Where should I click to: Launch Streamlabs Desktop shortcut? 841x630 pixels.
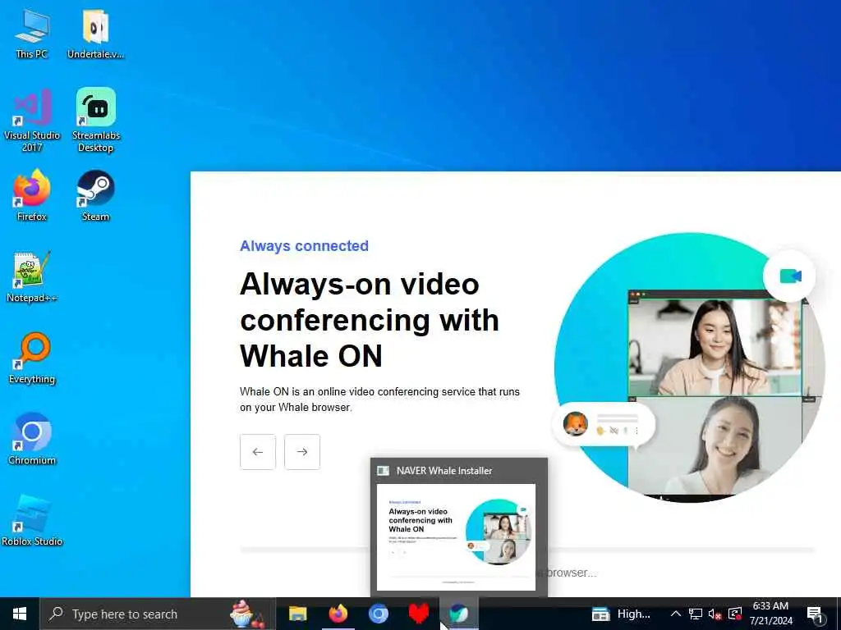(95, 121)
